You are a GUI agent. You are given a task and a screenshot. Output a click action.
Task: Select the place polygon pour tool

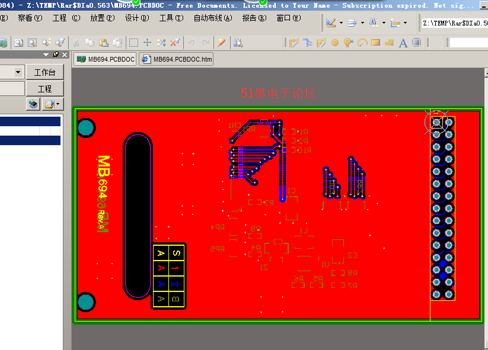click(x=390, y=43)
